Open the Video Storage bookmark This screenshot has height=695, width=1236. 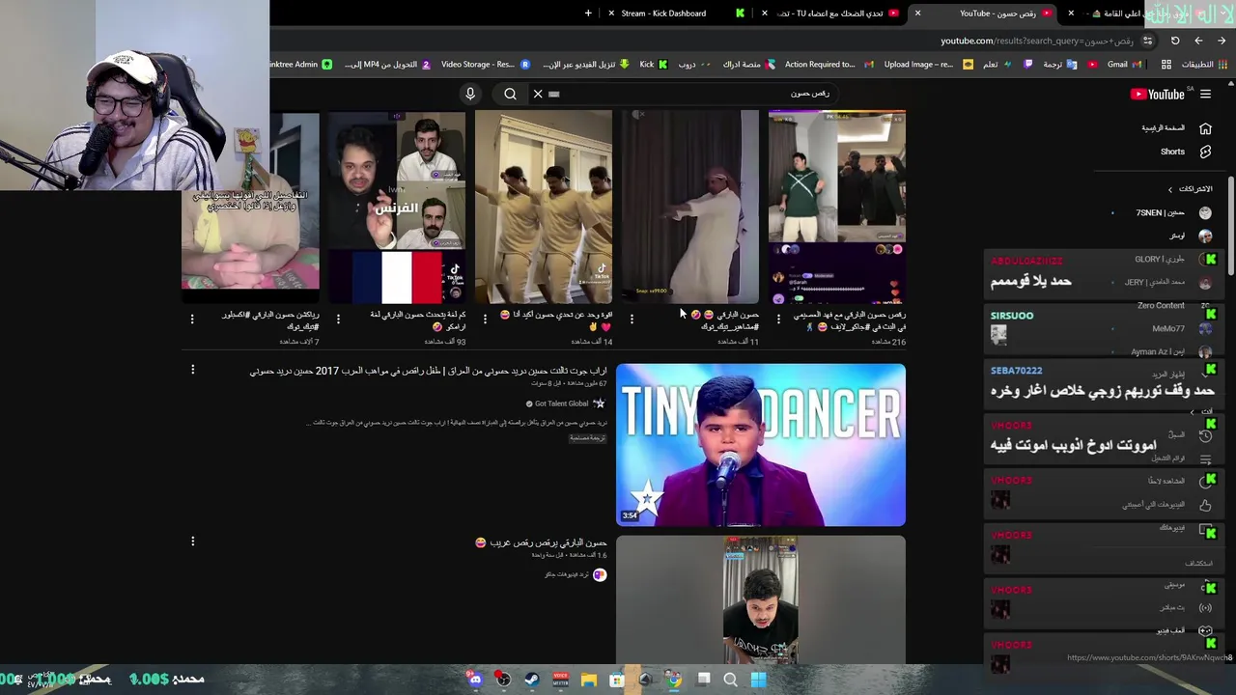click(486, 64)
